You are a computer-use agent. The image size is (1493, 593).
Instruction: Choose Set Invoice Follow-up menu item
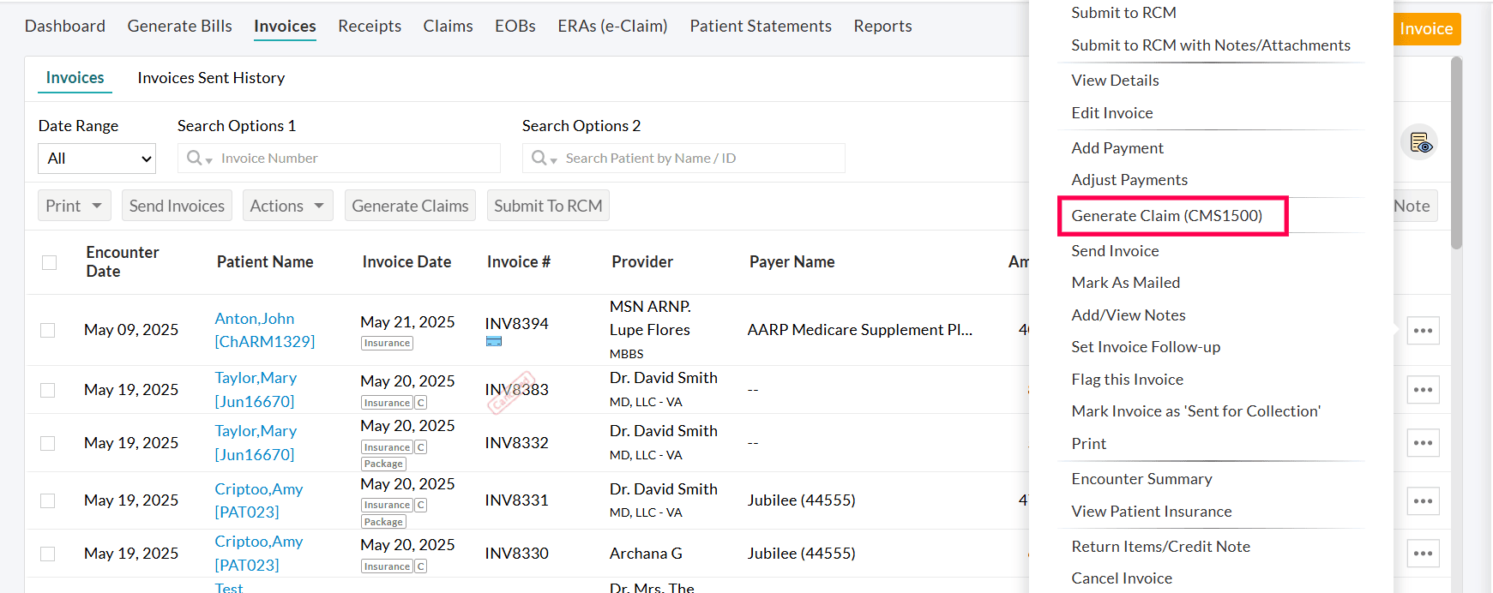tap(1146, 347)
